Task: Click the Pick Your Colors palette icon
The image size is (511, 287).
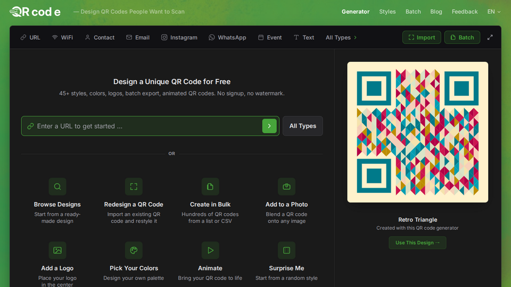Action: tap(134, 250)
